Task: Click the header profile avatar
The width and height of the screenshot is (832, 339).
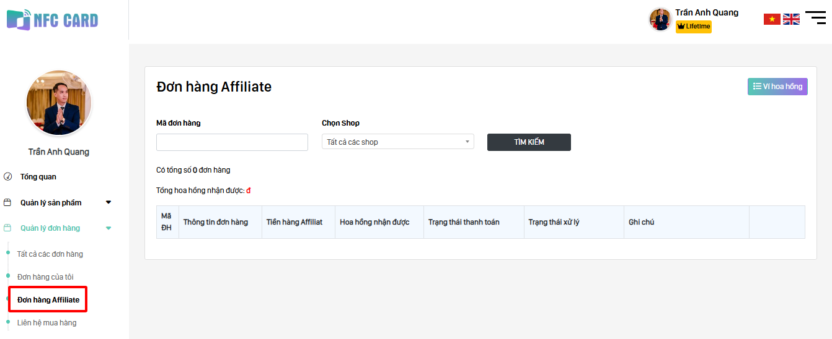Action: pos(660,19)
